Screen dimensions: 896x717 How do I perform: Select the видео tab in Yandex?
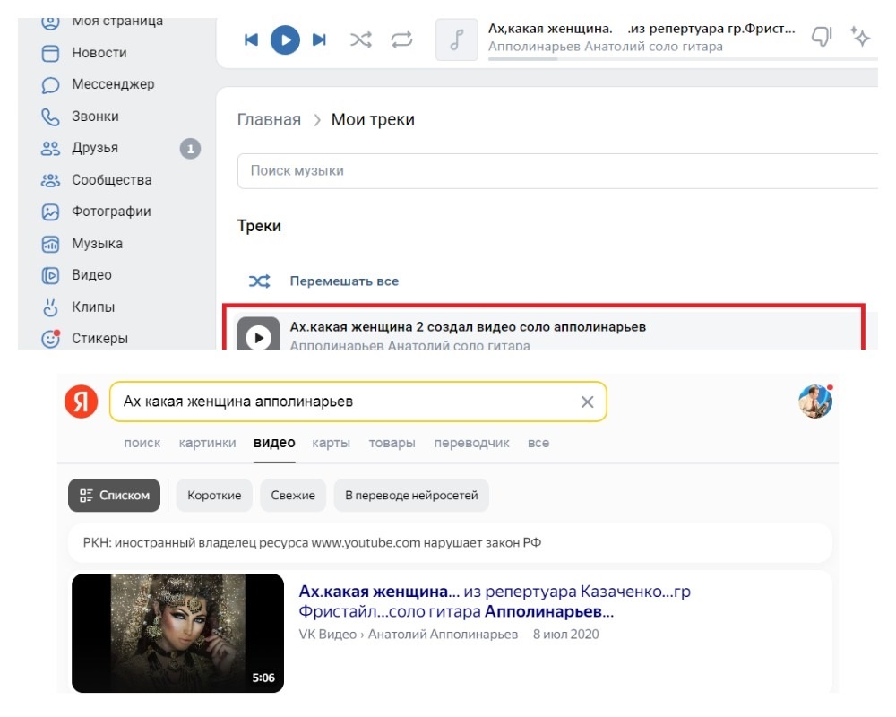[274, 443]
